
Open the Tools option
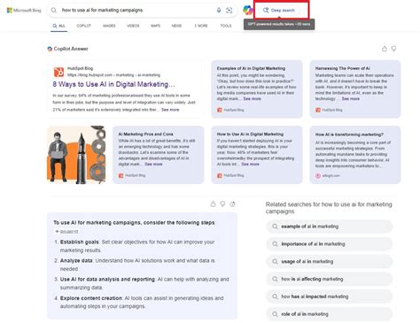[x=226, y=26]
